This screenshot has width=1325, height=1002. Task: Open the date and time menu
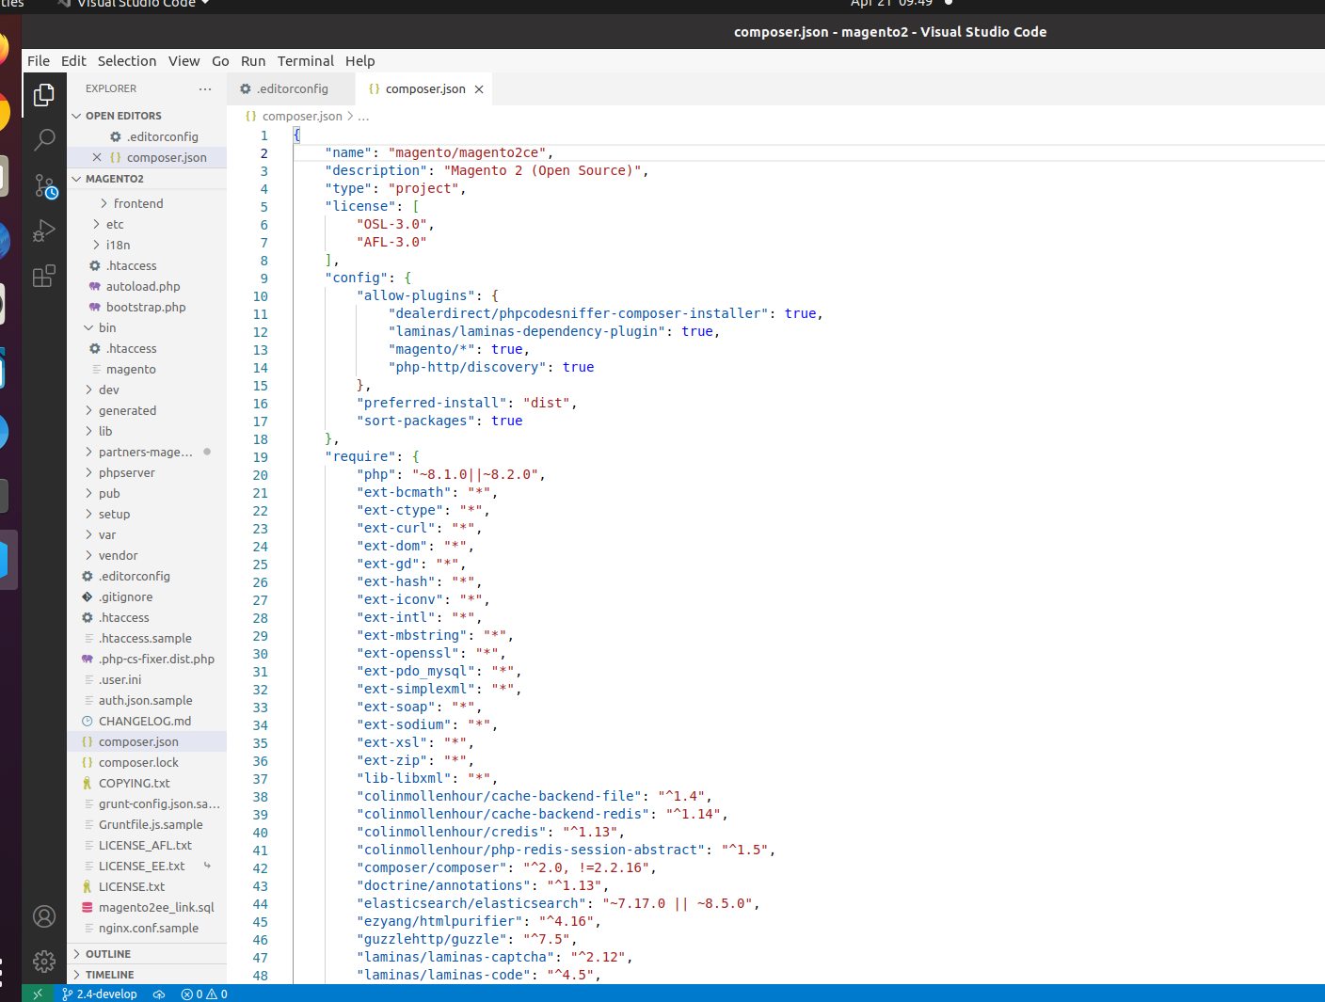(x=889, y=4)
